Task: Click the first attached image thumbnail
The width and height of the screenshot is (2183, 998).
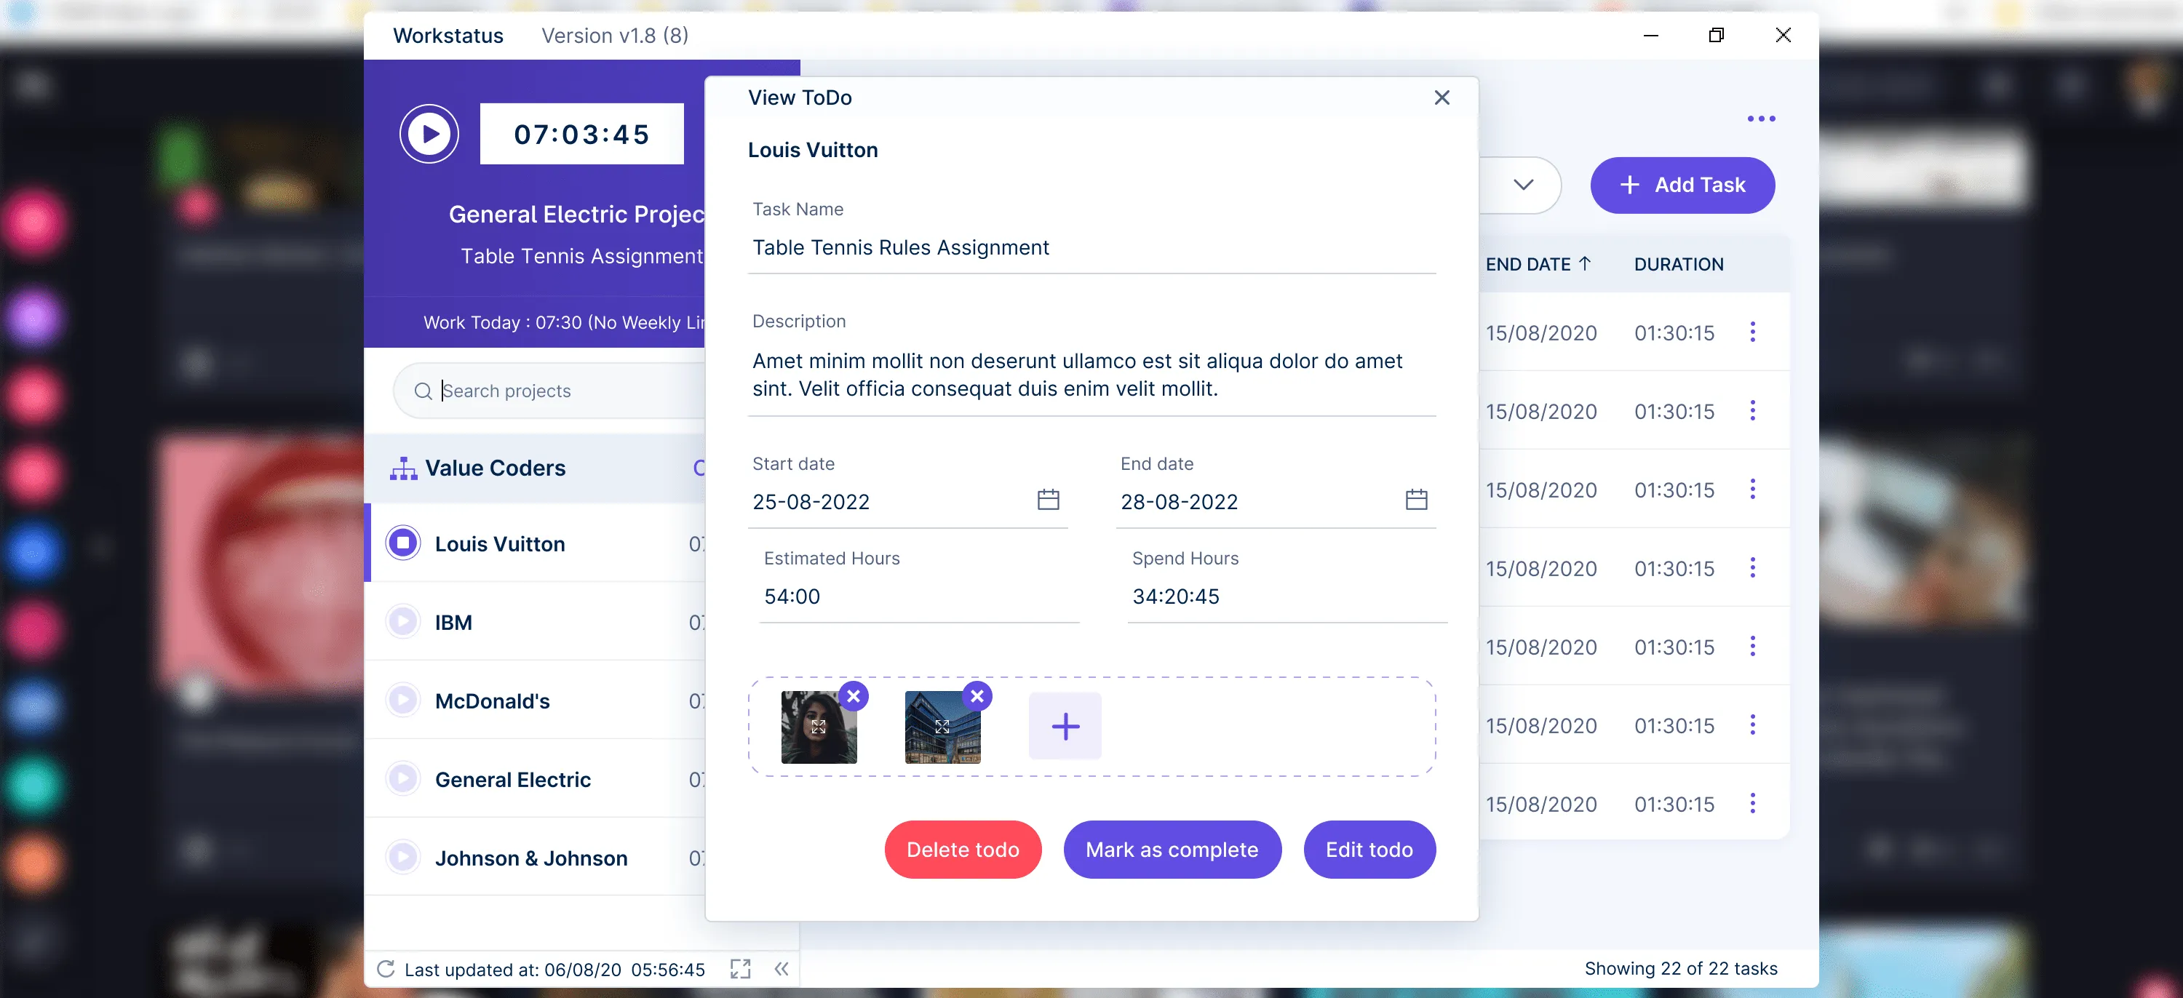Action: click(x=819, y=727)
